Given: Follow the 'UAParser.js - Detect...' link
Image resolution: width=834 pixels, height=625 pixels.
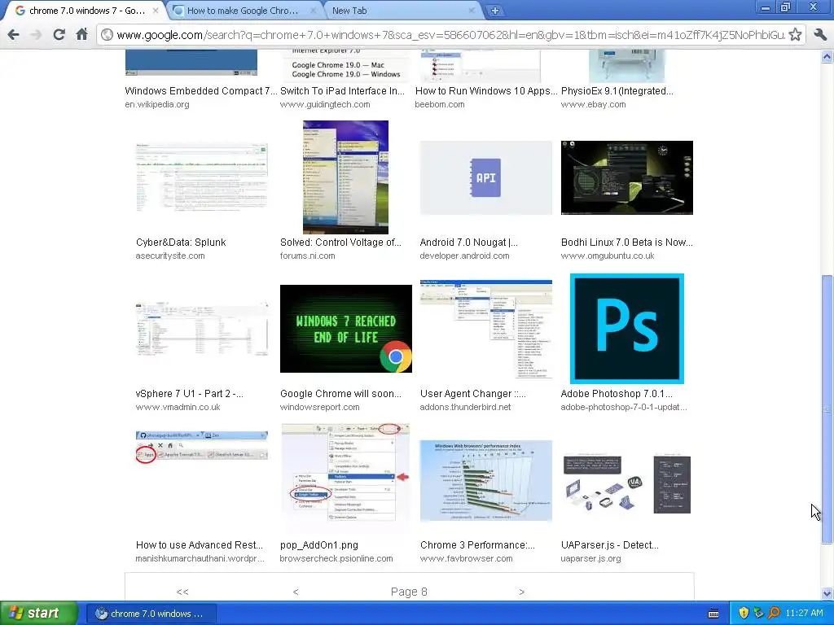Looking at the screenshot, I should (x=609, y=545).
